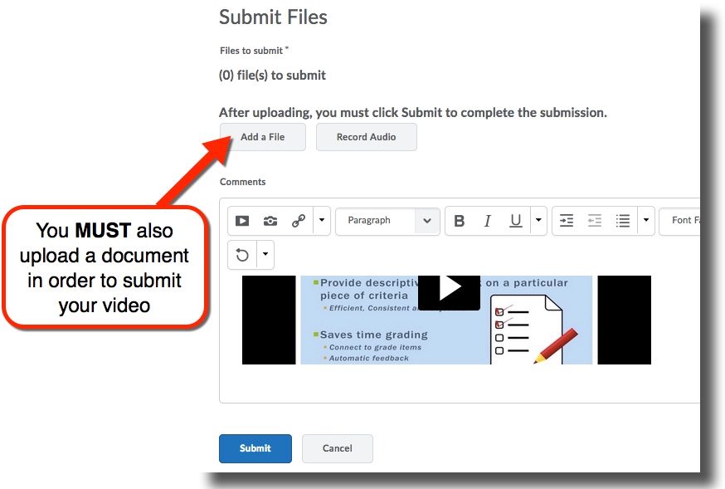Click the Insert Stuff media icon
725x489 pixels.
242,221
